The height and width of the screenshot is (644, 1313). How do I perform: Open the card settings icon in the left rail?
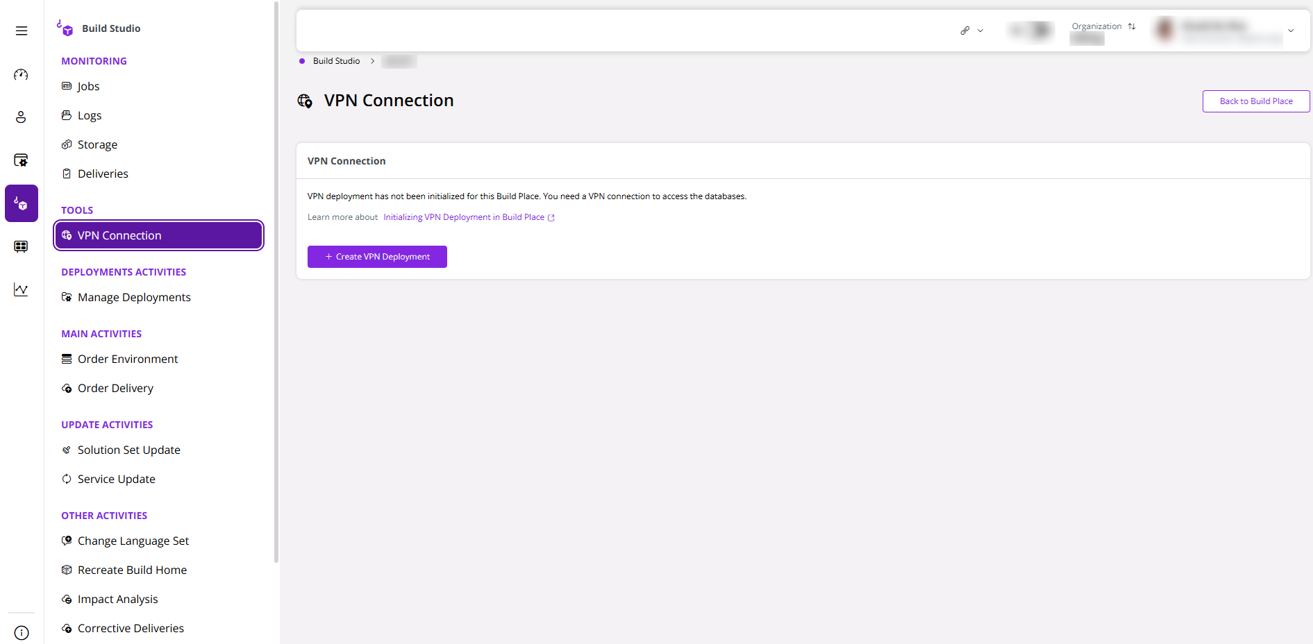(x=21, y=160)
